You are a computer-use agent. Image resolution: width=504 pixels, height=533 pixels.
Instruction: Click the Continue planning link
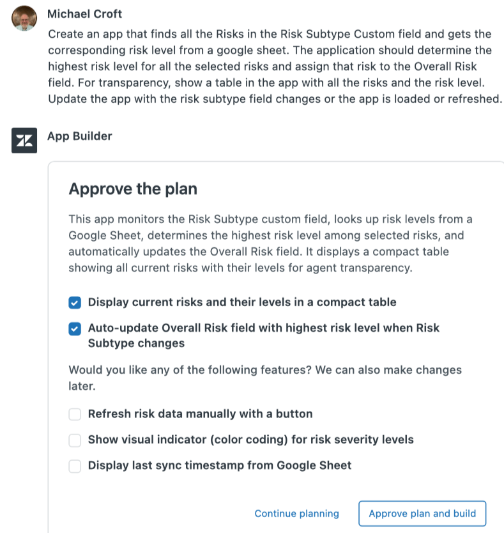[296, 514]
